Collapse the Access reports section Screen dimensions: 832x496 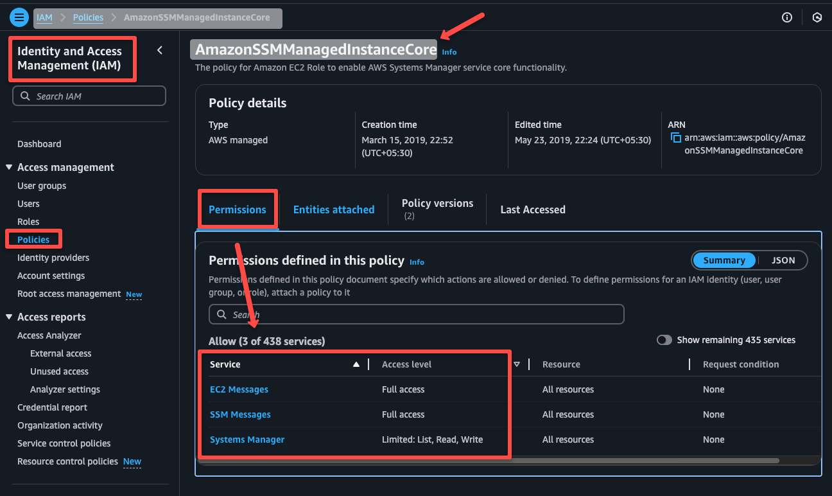pyautogui.click(x=9, y=317)
